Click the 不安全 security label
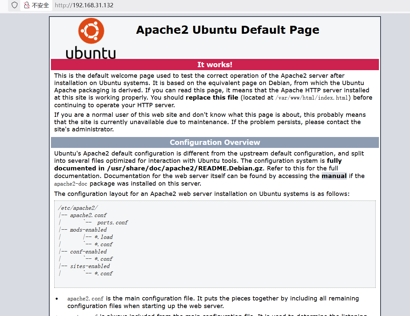Screen dimensions: 410x316 40,5
